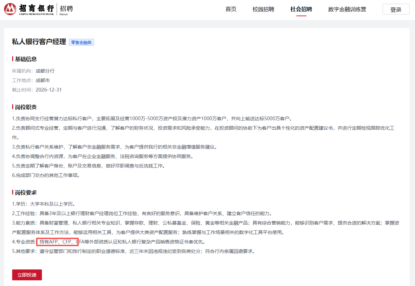415x286 pixels.
Task: Click the 岗位要求 heading
Action: (26, 192)
